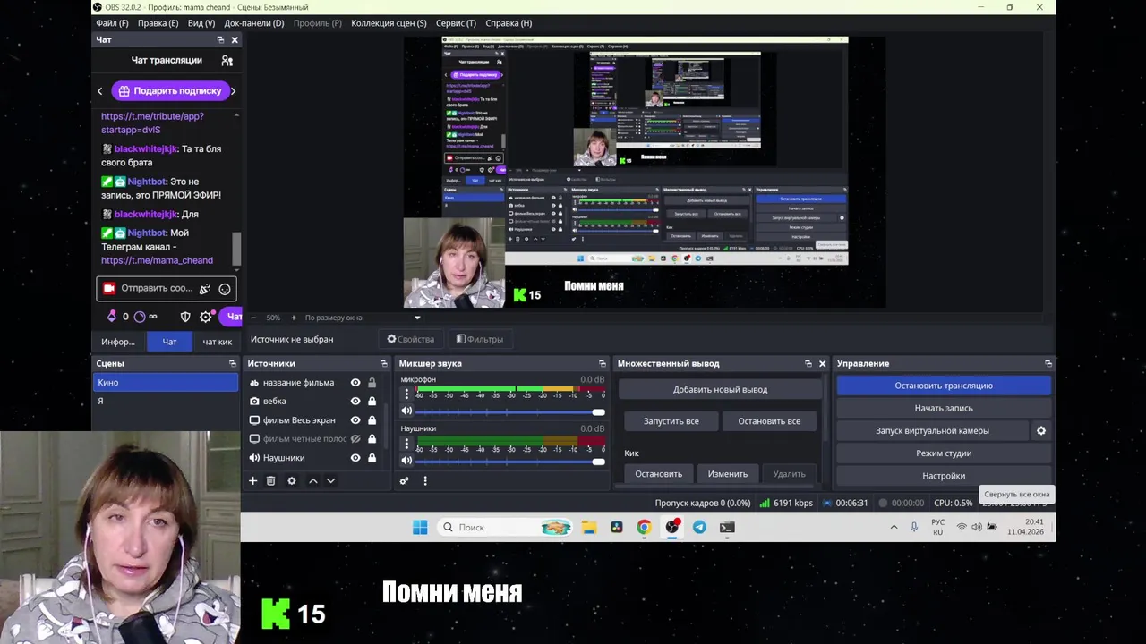1146x644 pixels.
Task: Open audio mixer three-dot menu at bottom
Action: pos(425,481)
